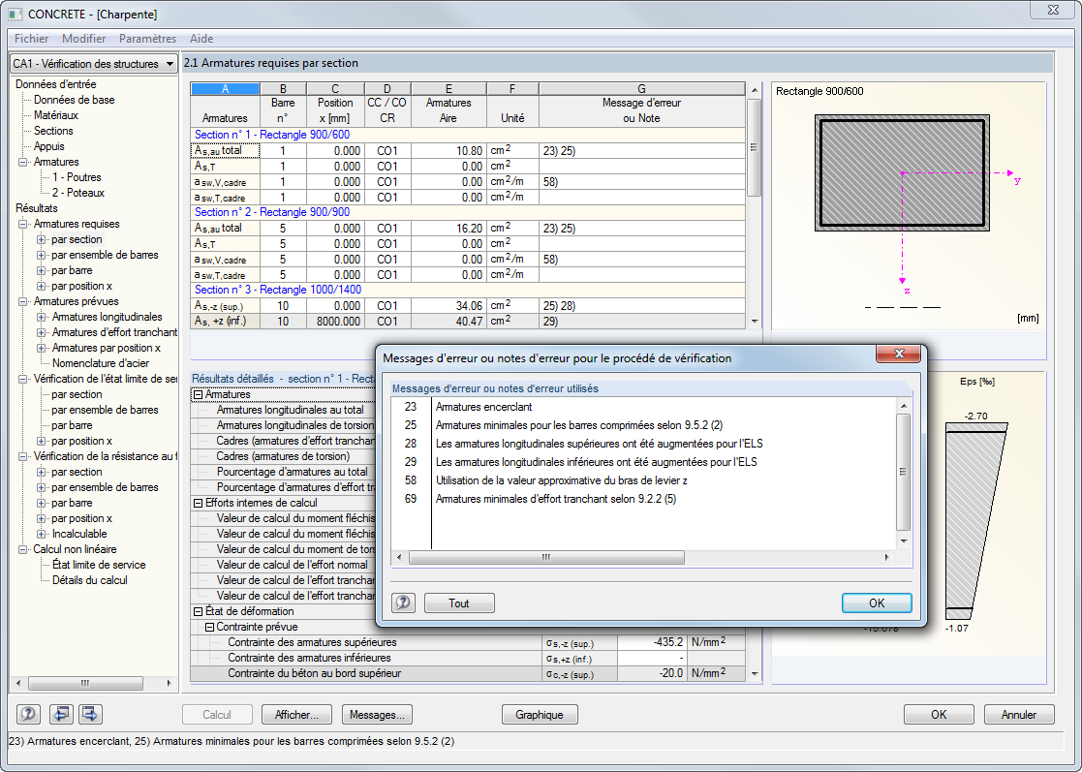Click the -435.2 stress value cell
1082x772 pixels.
point(652,642)
